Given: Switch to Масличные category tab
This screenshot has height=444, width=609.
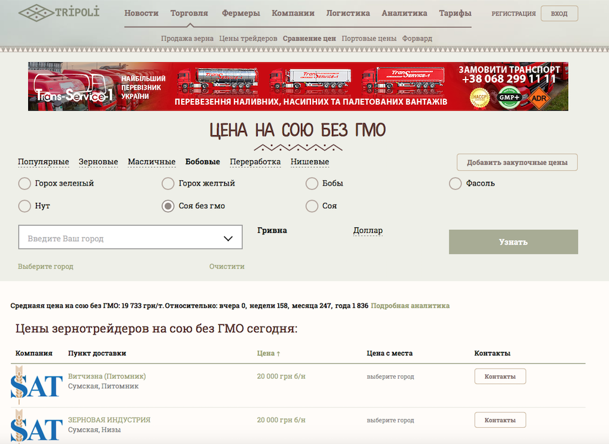Looking at the screenshot, I should coord(152,162).
